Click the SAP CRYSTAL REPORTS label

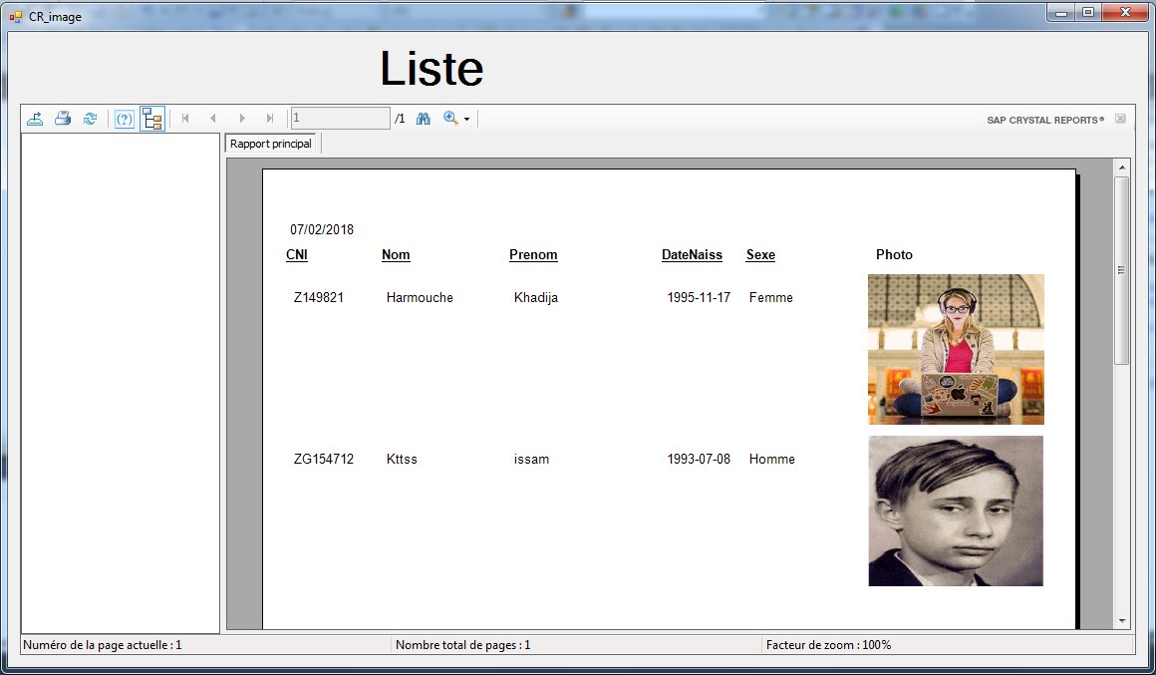1045,120
